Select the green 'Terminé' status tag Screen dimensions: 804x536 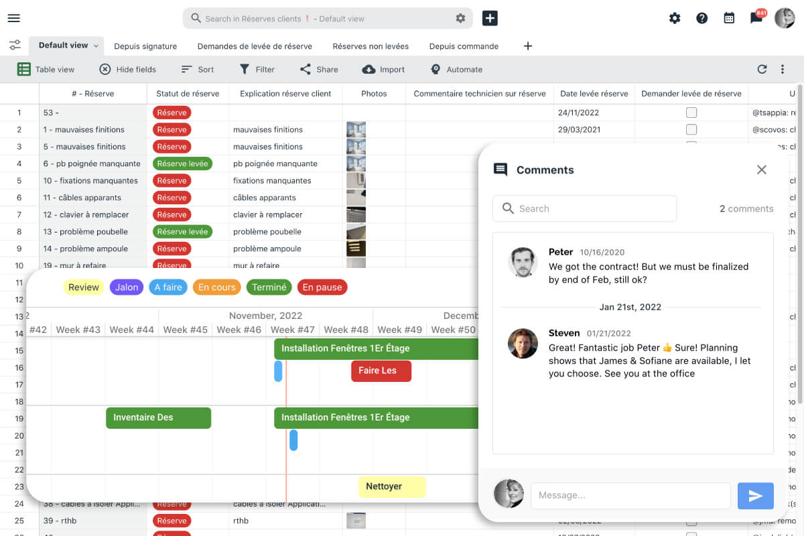click(269, 287)
